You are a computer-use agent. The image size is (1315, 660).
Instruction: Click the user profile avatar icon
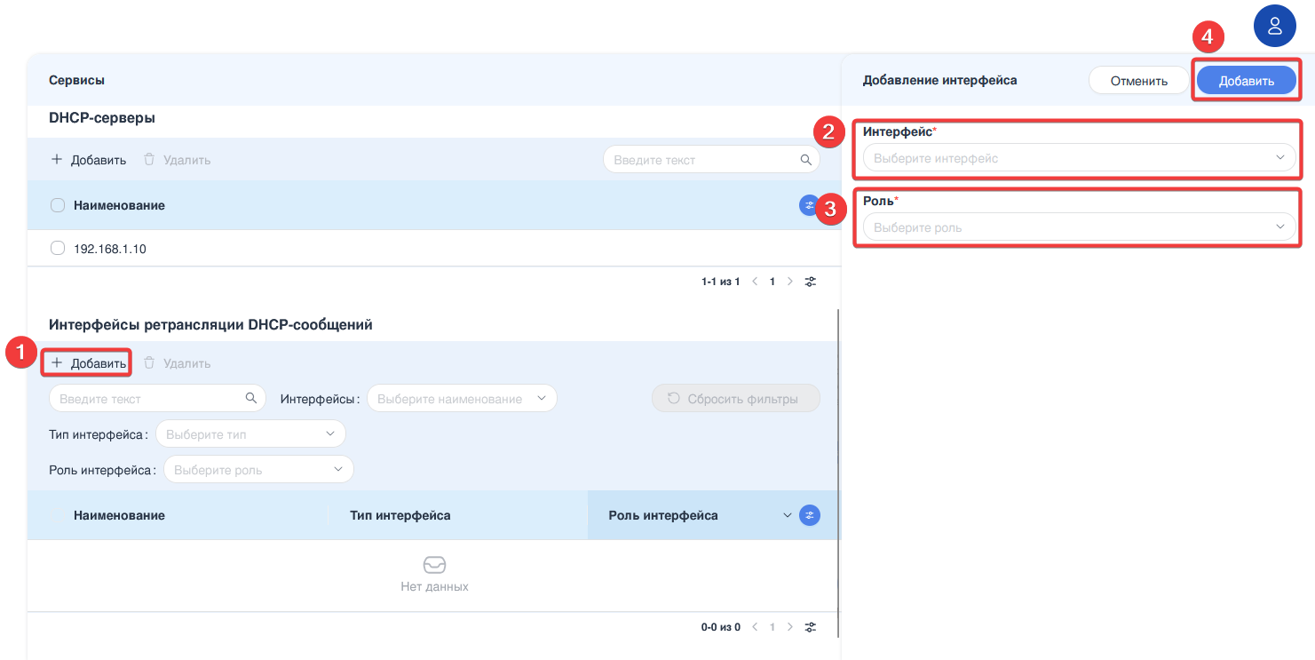[1274, 25]
